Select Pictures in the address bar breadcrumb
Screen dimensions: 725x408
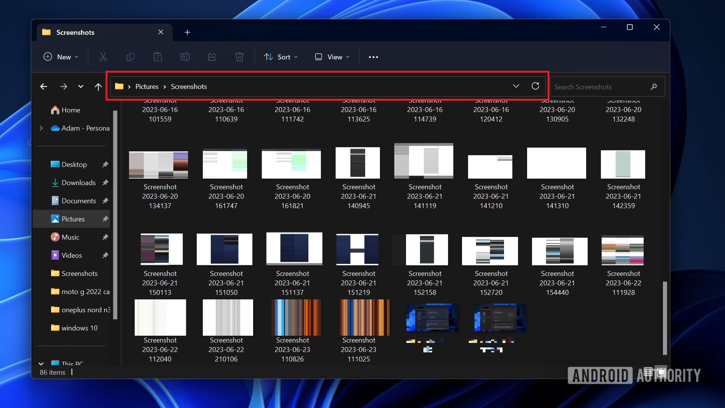tap(147, 87)
